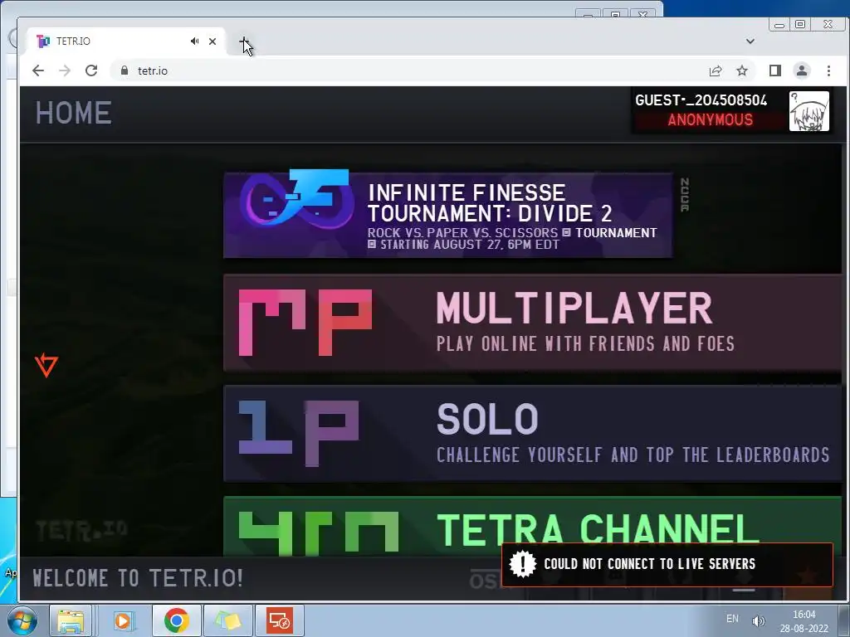The image size is (850, 637).
Task: Open the taskbar clock 16:04
Action: click(x=804, y=621)
